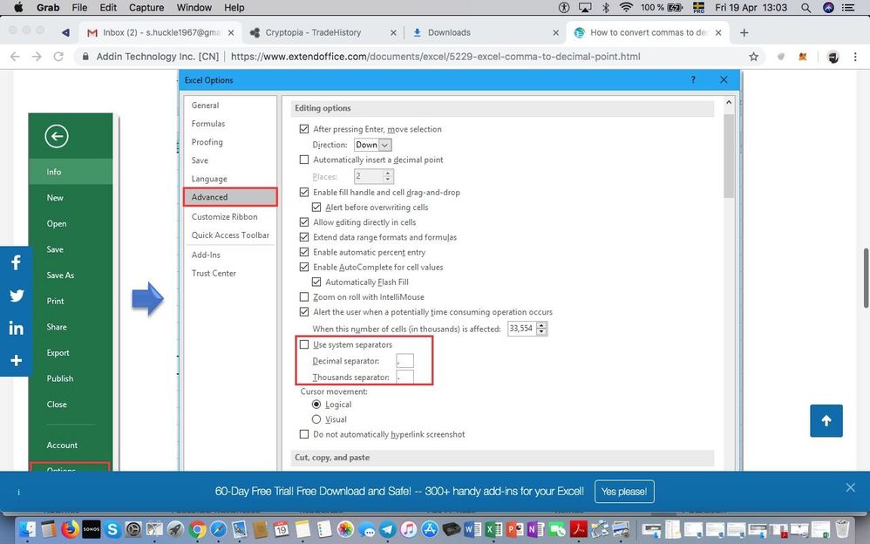Switch to the Gmail Inbox tab
This screenshot has height=544, width=870.
point(161,33)
